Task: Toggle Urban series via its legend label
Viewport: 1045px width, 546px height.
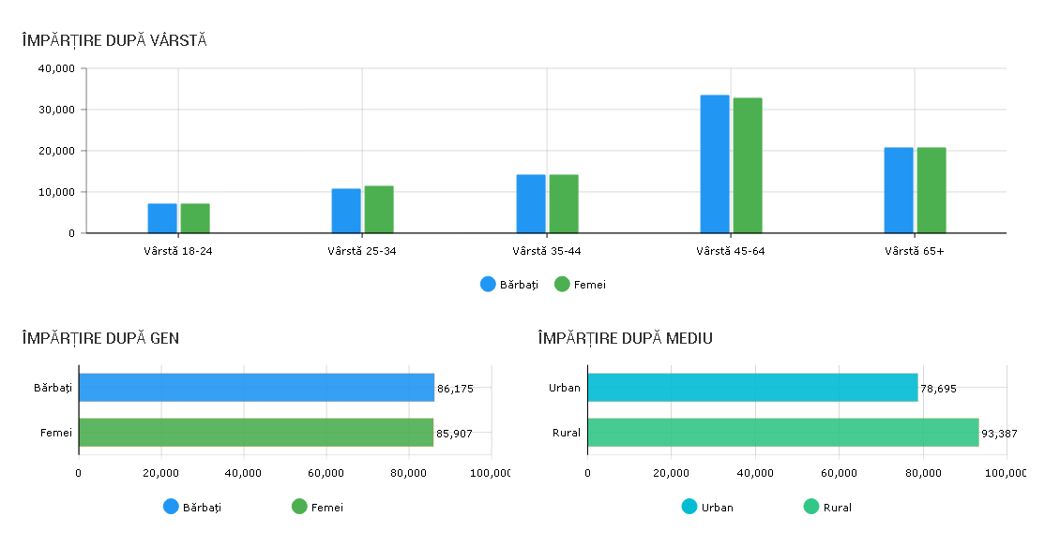Action: click(718, 508)
